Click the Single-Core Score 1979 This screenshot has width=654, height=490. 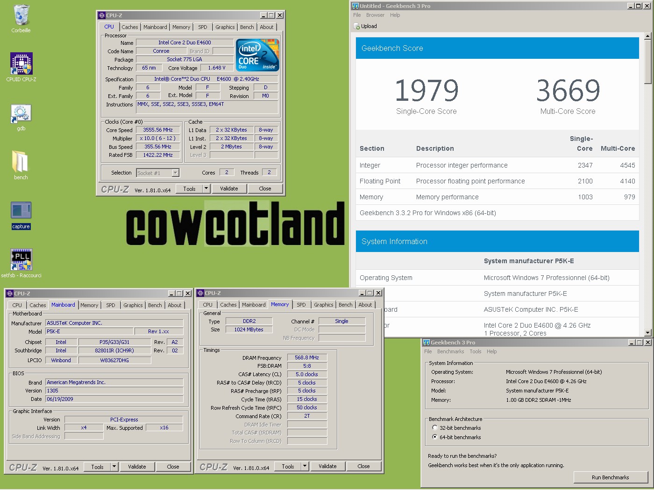coord(427,91)
